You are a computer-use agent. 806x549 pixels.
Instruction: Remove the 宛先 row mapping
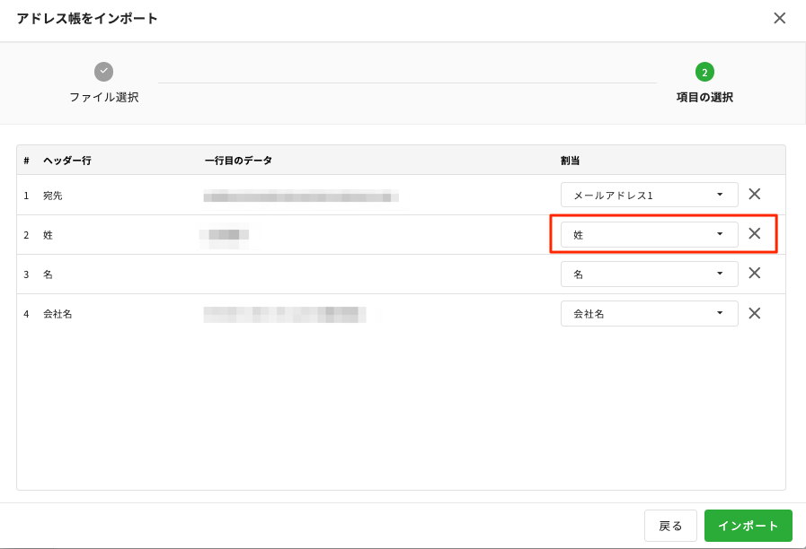point(755,195)
